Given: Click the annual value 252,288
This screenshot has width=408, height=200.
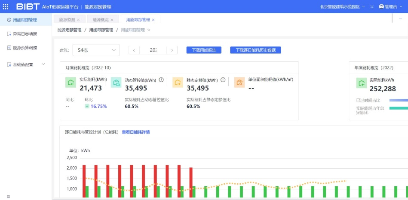Looking at the screenshot, I should pos(383,89).
